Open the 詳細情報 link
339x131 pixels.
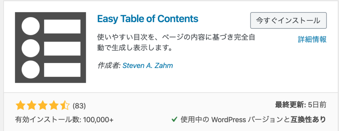pyautogui.click(x=312, y=39)
